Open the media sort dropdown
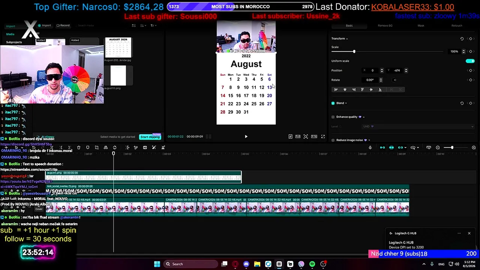The width and height of the screenshot is (480, 270). tap(143, 25)
